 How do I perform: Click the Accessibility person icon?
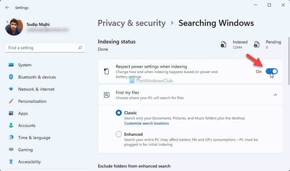point(11,162)
